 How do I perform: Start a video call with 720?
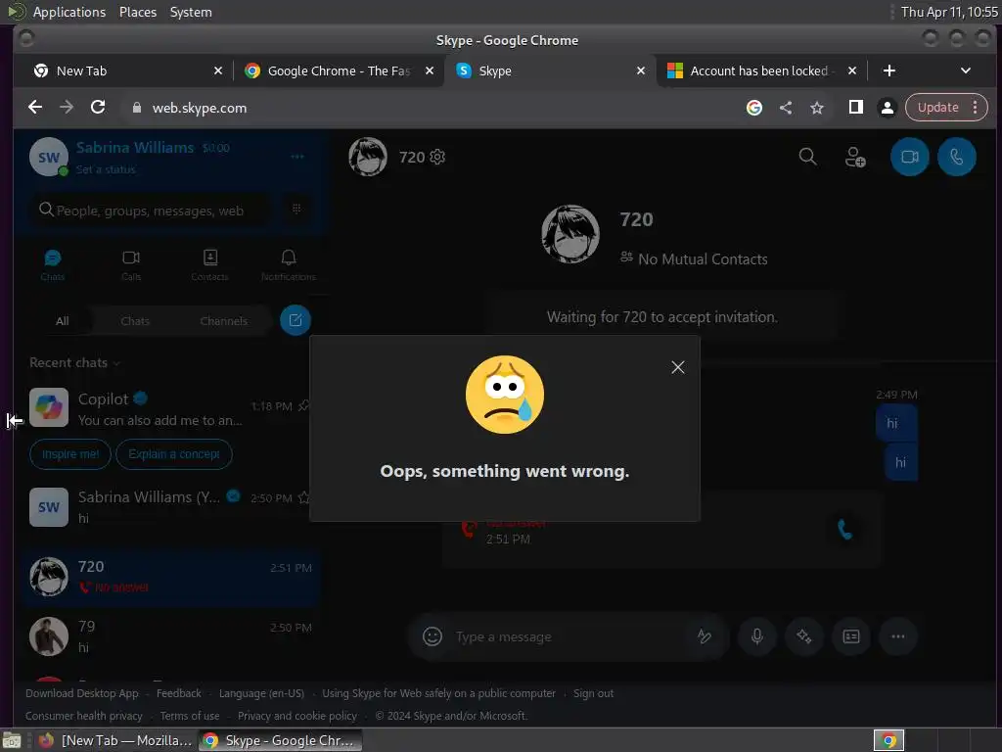[909, 157]
